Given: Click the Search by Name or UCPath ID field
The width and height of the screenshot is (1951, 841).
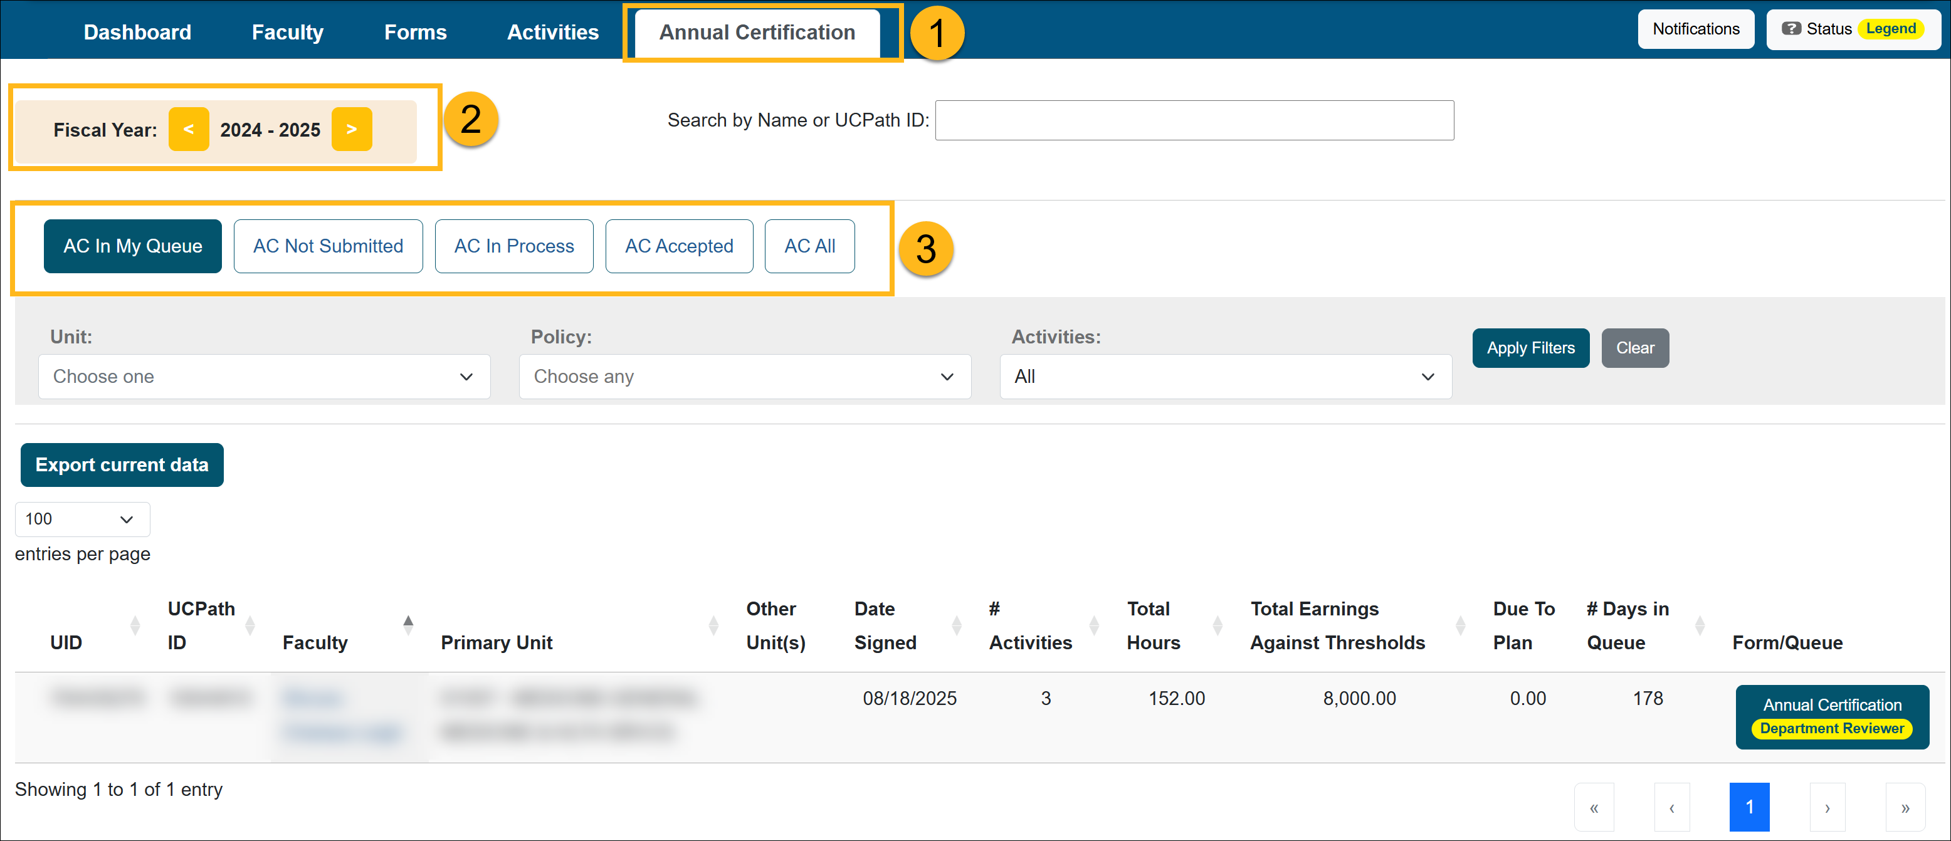Looking at the screenshot, I should [1194, 120].
